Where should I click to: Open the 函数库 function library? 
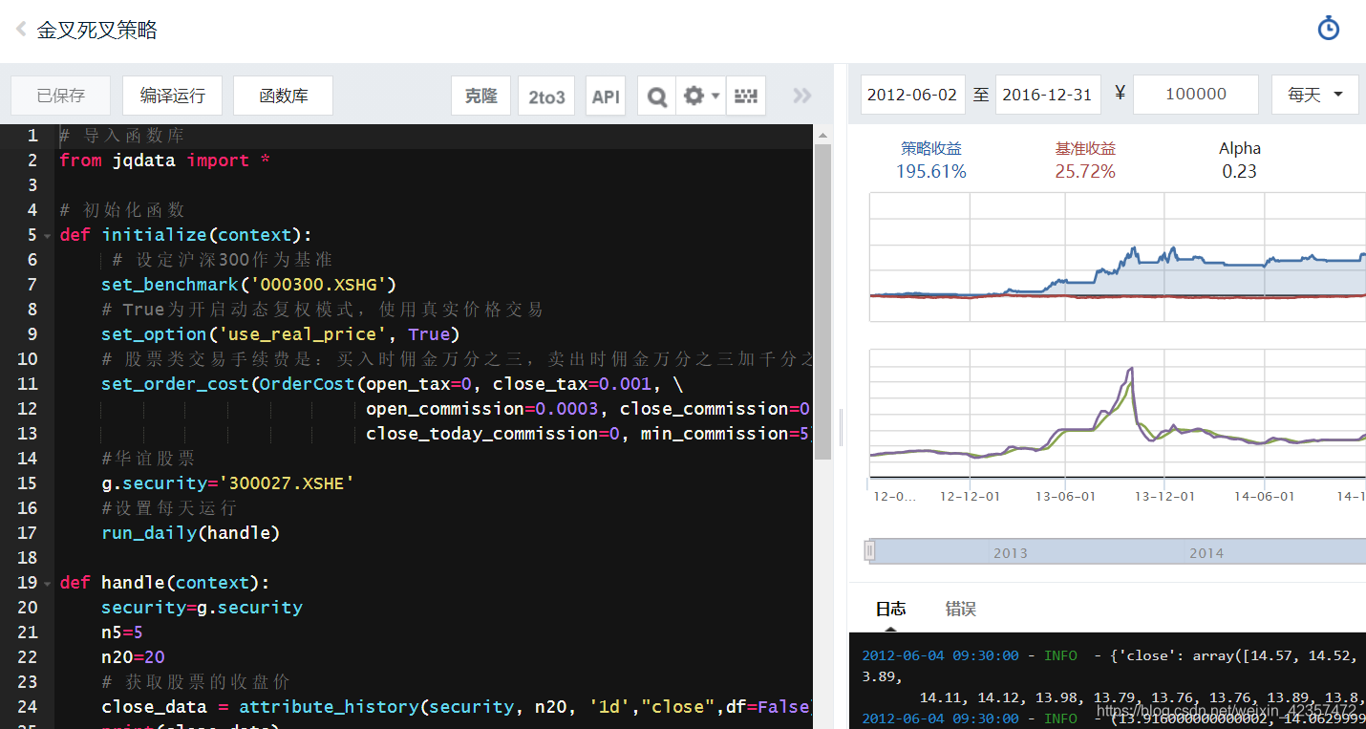point(284,96)
